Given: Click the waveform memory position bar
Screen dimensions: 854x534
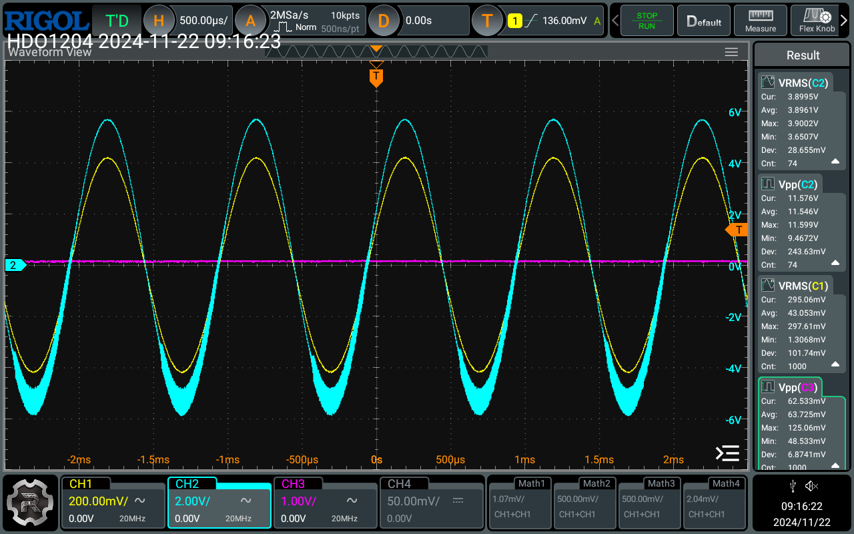Looking at the screenshot, I should click(376, 51).
